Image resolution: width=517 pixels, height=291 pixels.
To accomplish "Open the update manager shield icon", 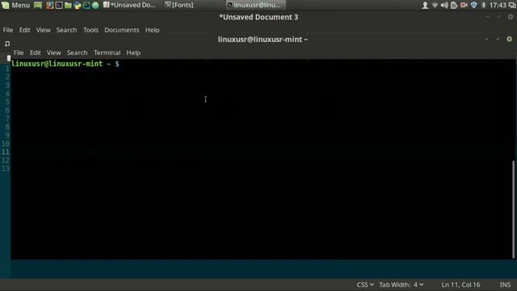I will pos(474,5).
